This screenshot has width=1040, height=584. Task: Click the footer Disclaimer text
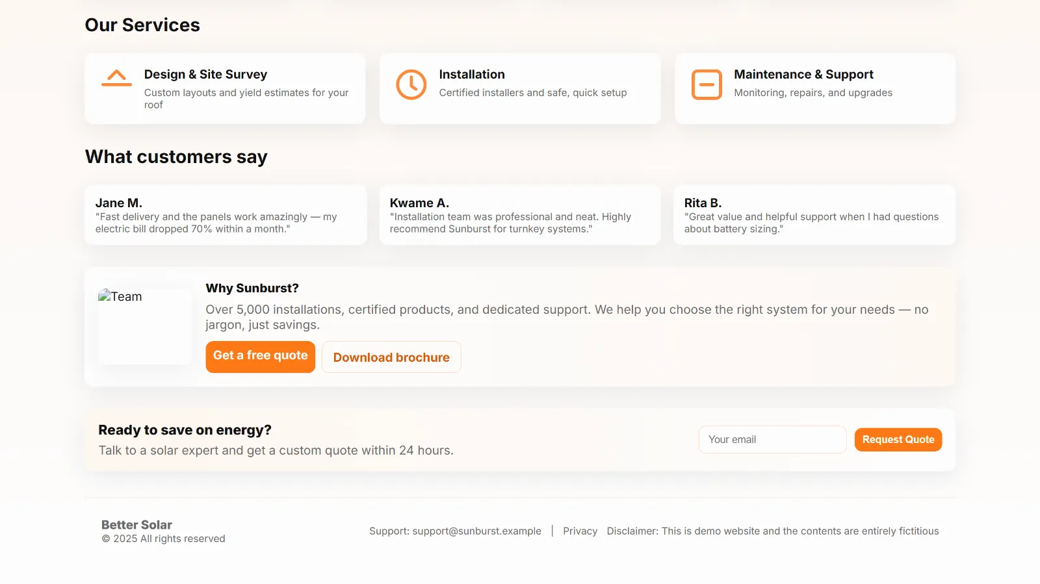[772, 531]
